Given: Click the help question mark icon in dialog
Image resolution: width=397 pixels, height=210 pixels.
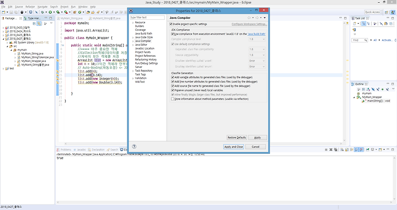Looking at the screenshot, I should (134, 147).
